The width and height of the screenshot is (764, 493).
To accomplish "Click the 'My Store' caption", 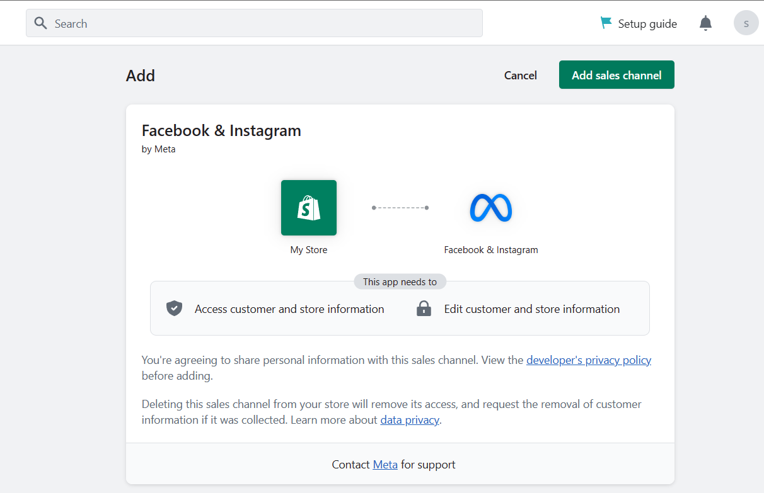I will 309,250.
